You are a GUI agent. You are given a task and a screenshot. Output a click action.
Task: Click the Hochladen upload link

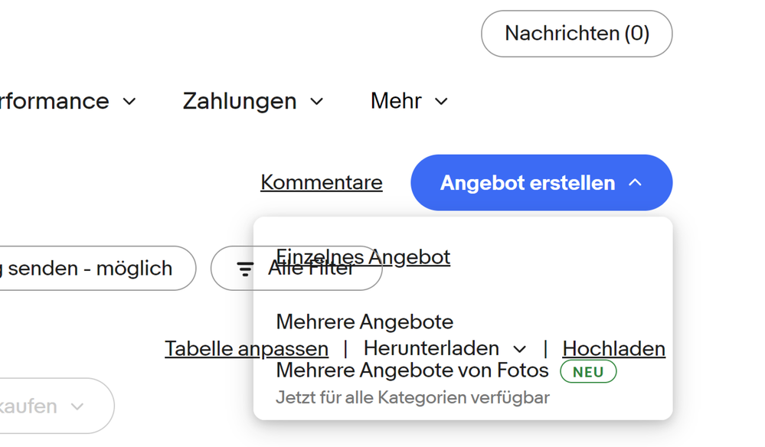click(x=613, y=348)
